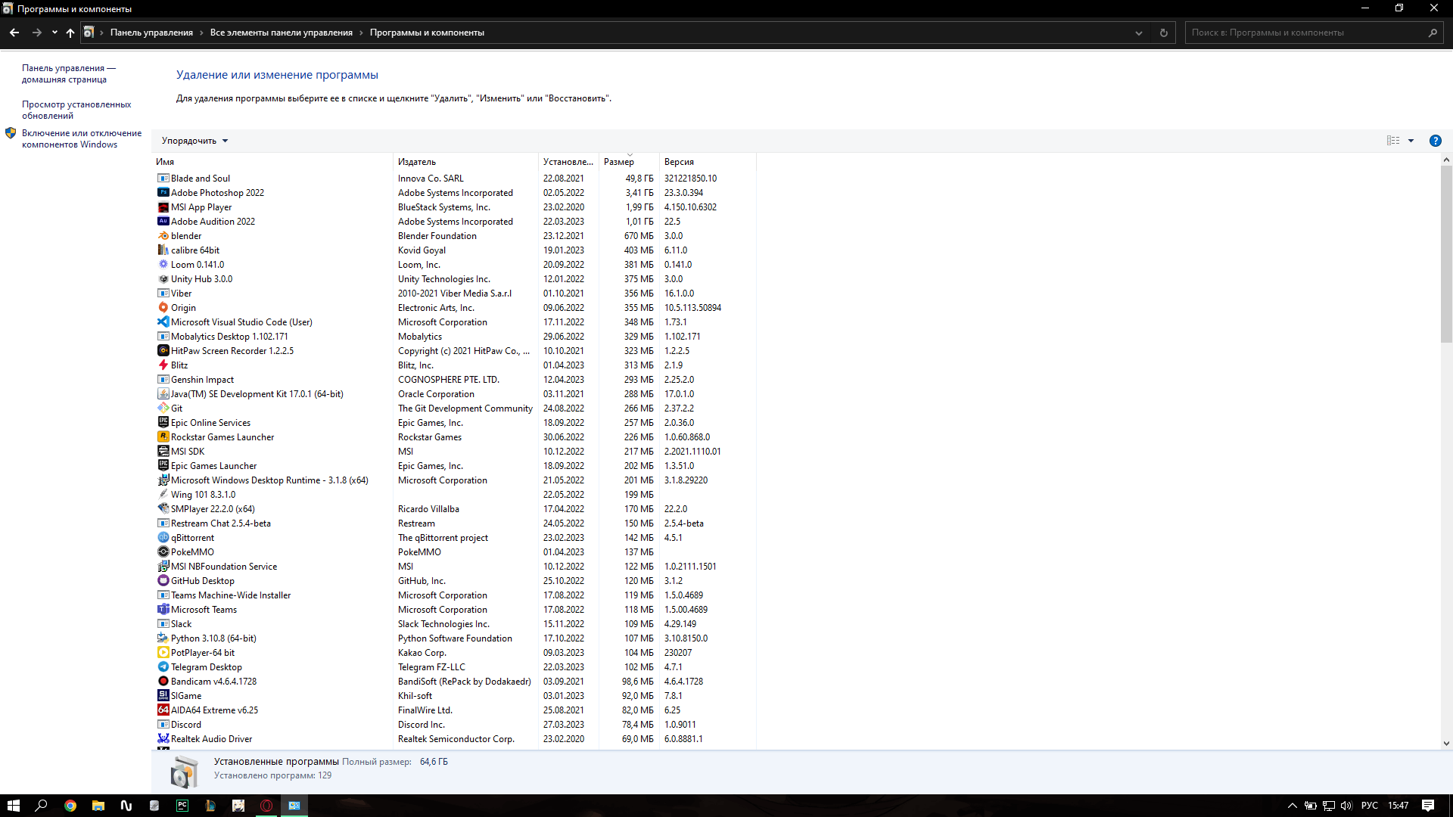Click the calibre 64bit icon
The image size is (1453, 817).
tap(163, 250)
